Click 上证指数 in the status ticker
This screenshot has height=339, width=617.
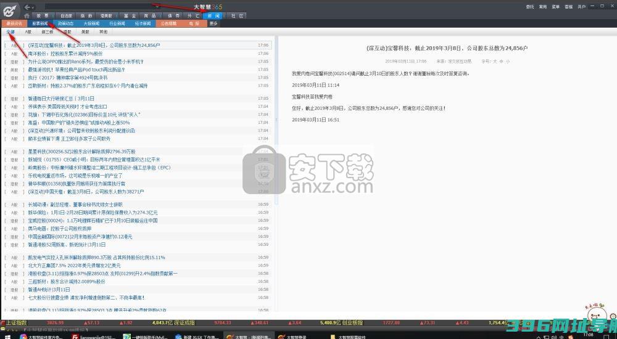click(x=16, y=323)
